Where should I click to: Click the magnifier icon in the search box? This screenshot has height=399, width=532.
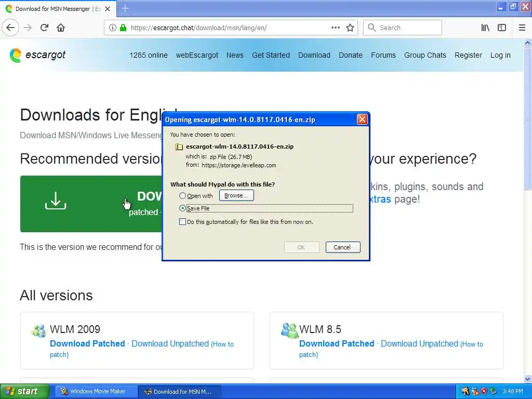(372, 28)
